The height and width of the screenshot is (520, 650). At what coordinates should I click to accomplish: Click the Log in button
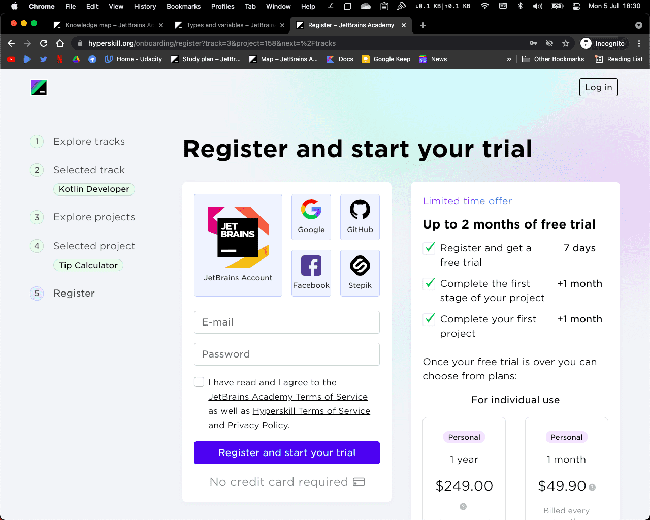coord(599,87)
